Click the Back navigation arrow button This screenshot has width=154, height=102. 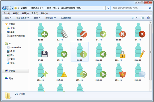click(4, 8)
